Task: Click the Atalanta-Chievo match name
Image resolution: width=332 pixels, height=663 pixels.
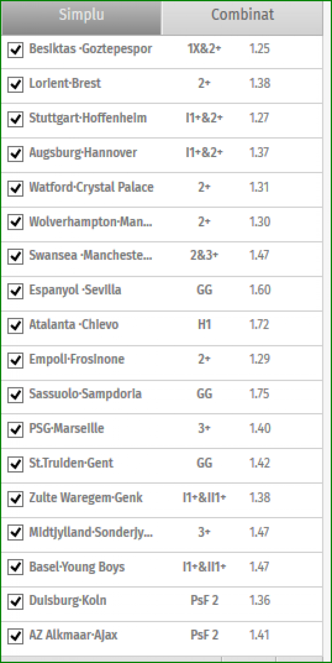Action: tap(73, 324)
